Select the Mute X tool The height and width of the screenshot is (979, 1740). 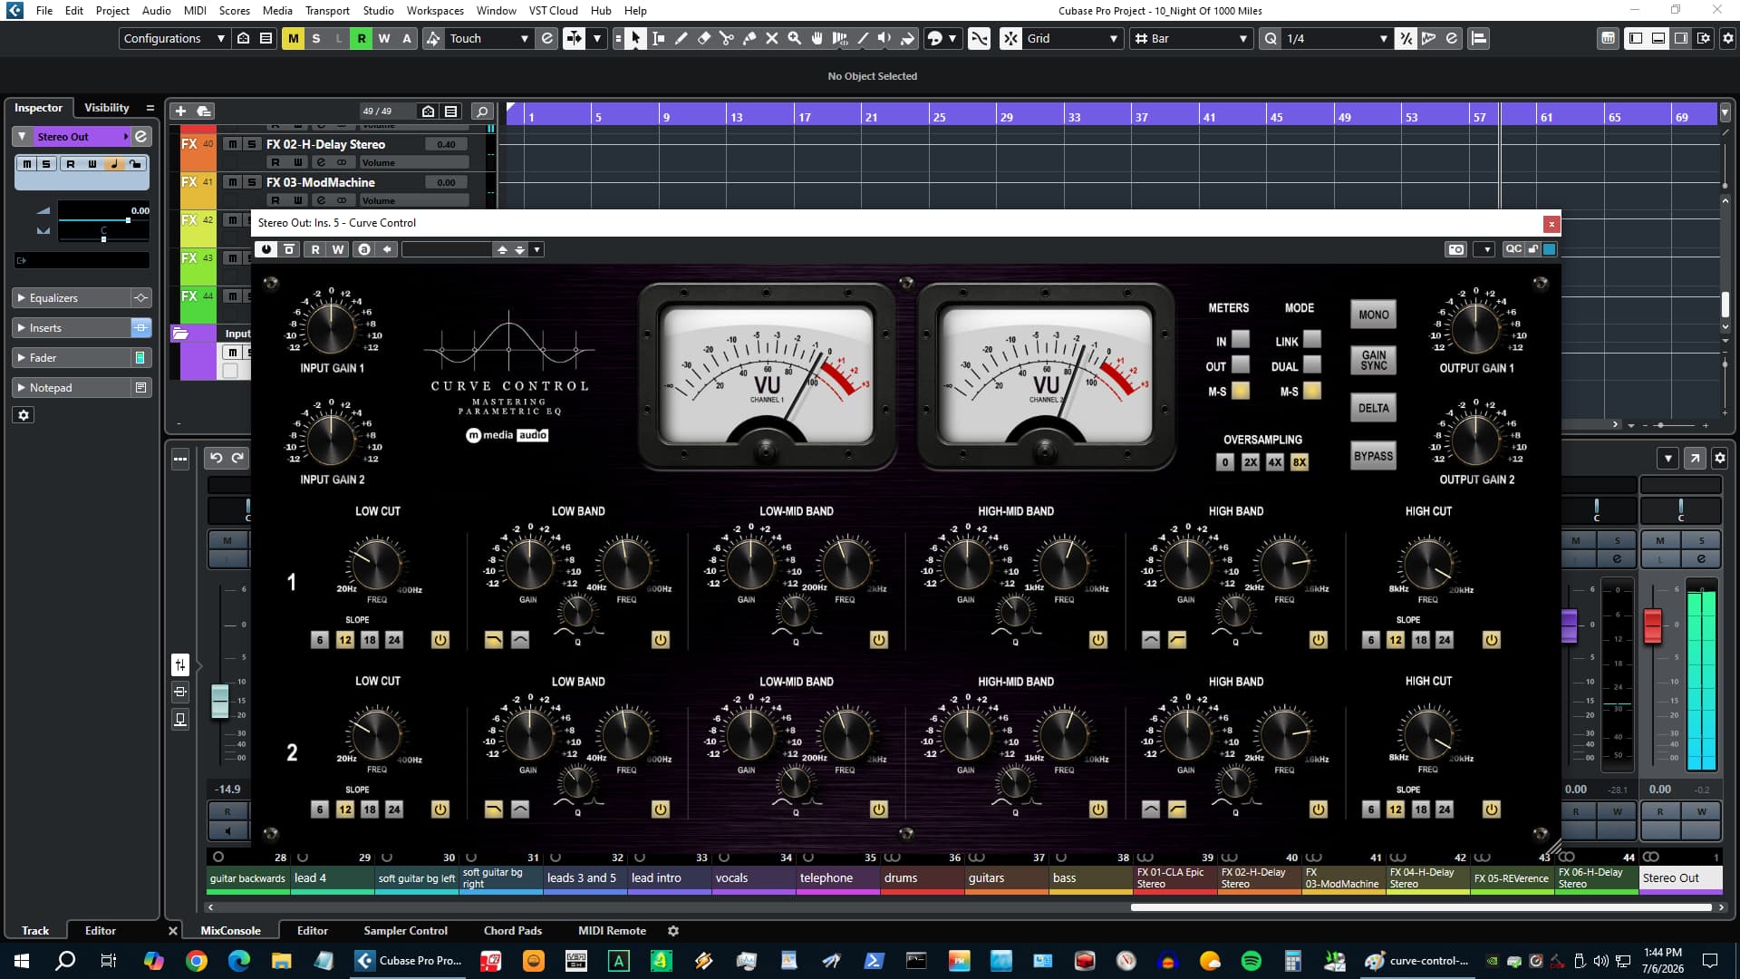pyautogui.click(x=771, y=38)
